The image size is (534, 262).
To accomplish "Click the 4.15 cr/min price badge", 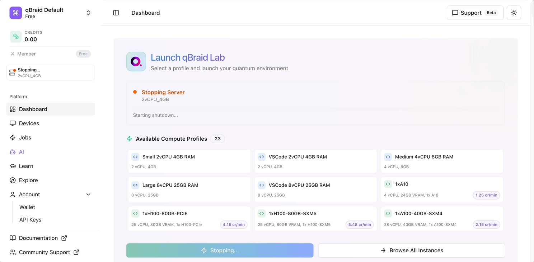I will [234, 225].
